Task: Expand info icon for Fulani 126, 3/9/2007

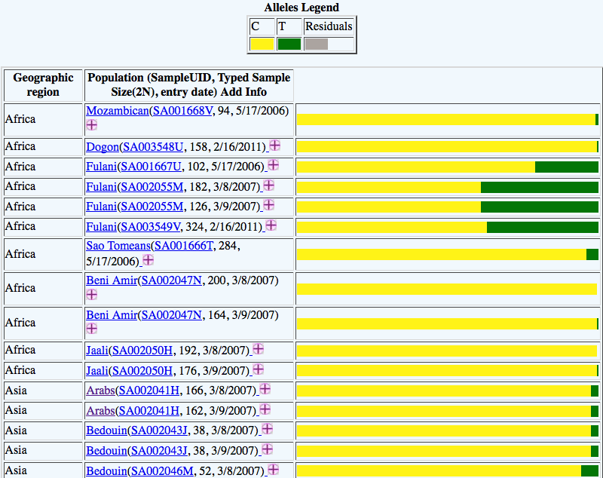Action: coord(269,205)
